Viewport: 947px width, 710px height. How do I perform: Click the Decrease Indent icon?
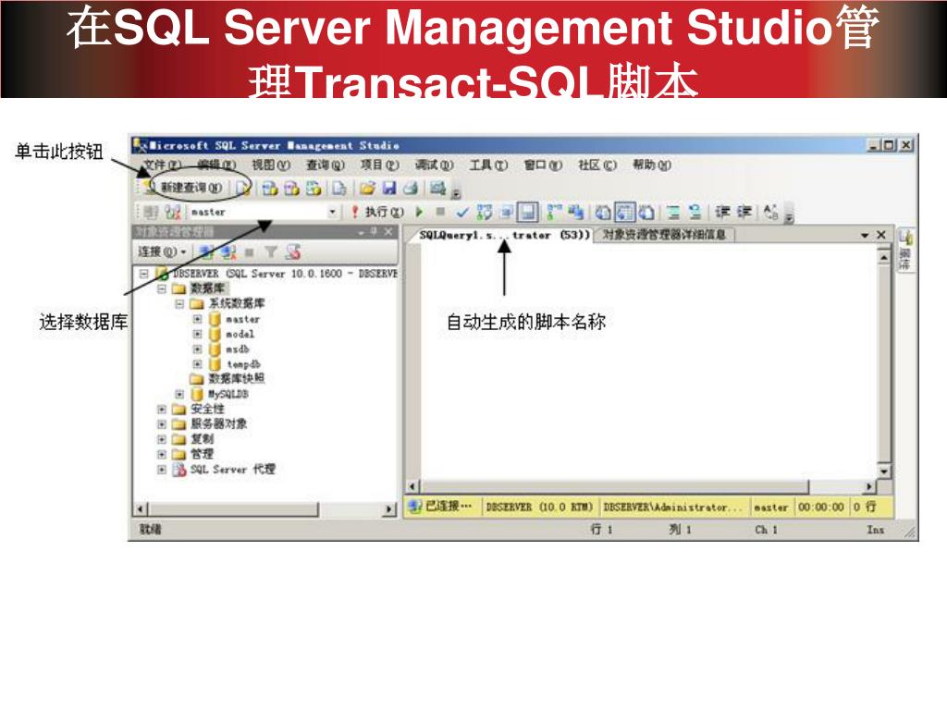(722, 212)
